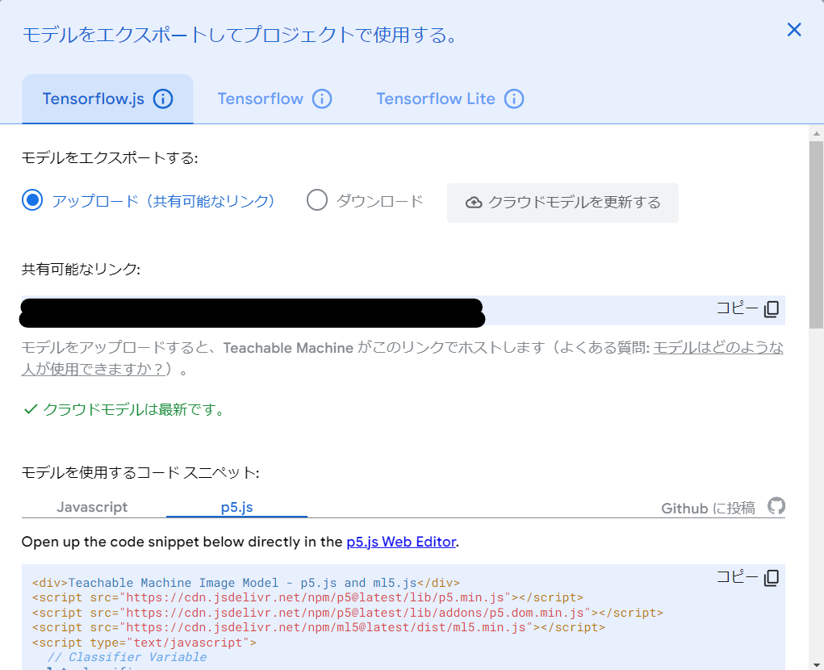Screen dimensions: 824x670
Task: Select the ダウンロード radio option
Action: 316,200
